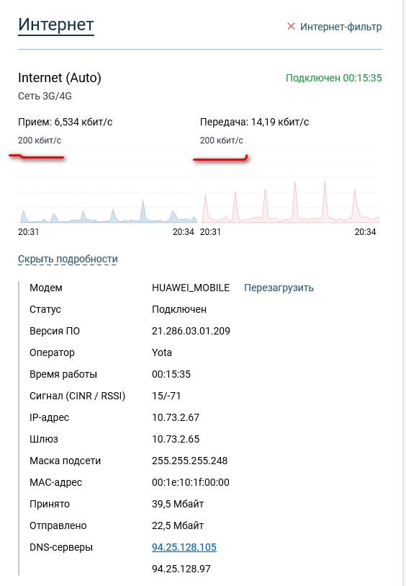406x586 pixels.
Task: Open the Интернет section heading
Action: (x=56, y=25)
